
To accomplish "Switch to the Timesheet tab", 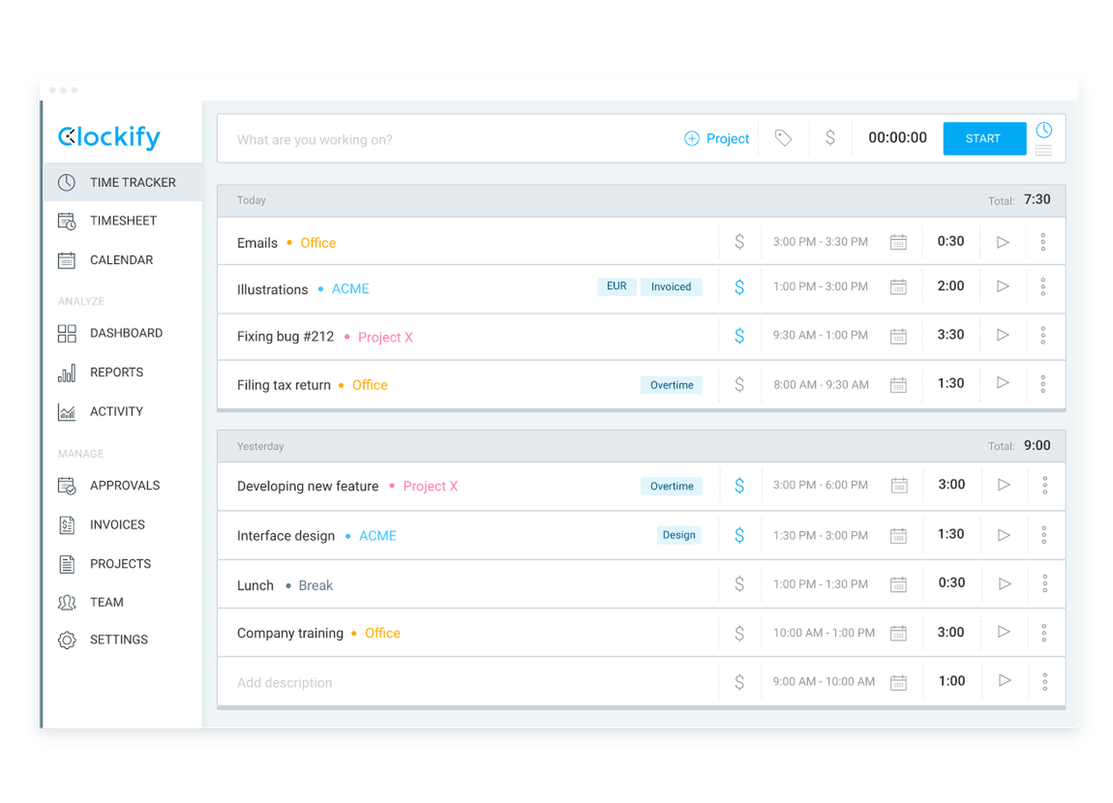I will click(123, 221).
